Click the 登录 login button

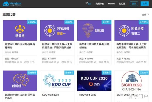click(134, 4)
